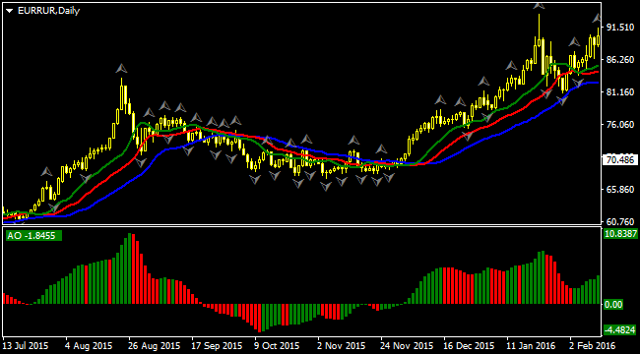Click the 13 Jul 2015 date label
Viewport: 640px width, 354px height.
[26, 346]
